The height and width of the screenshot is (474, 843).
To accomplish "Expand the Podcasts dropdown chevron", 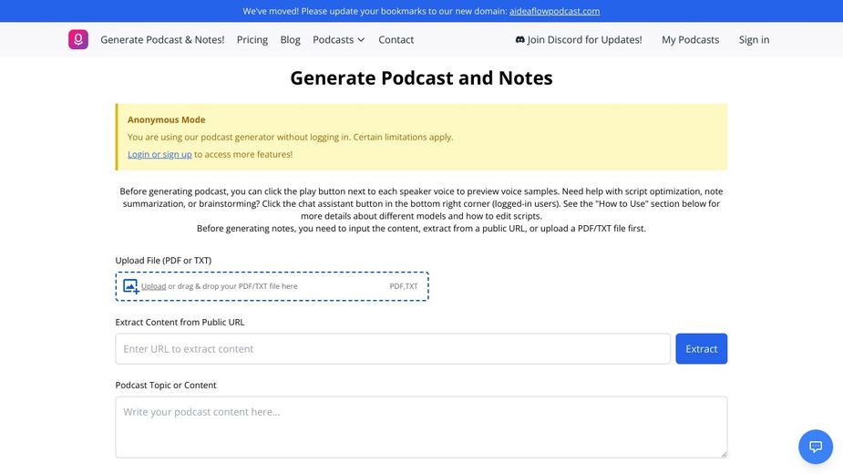I will pyautogui.click(x=361, y=40).
